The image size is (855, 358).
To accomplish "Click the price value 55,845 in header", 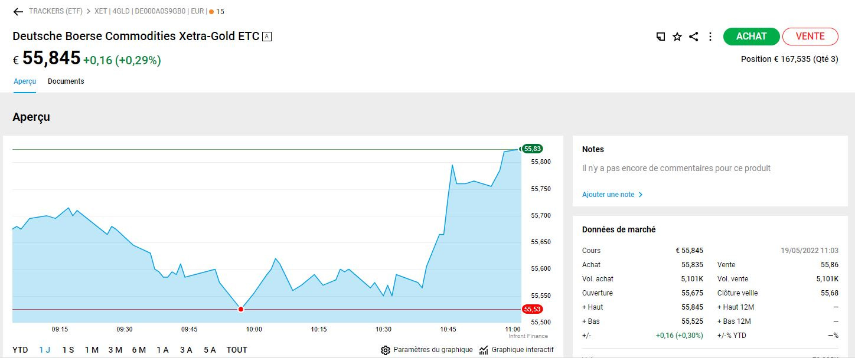I will (51, 58).
